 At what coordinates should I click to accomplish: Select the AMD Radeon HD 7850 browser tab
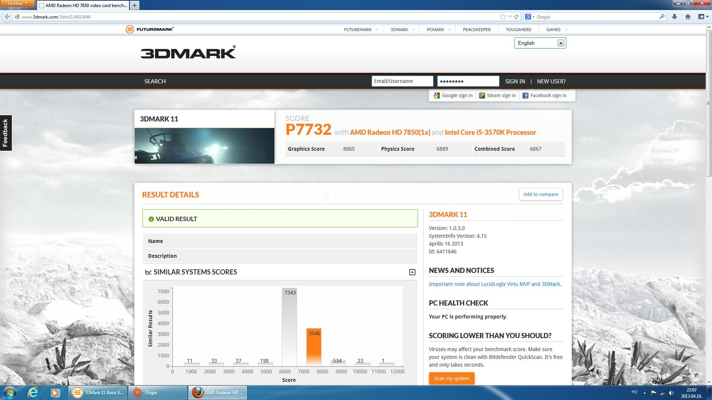pyautogui.click(x=83, y=6)
